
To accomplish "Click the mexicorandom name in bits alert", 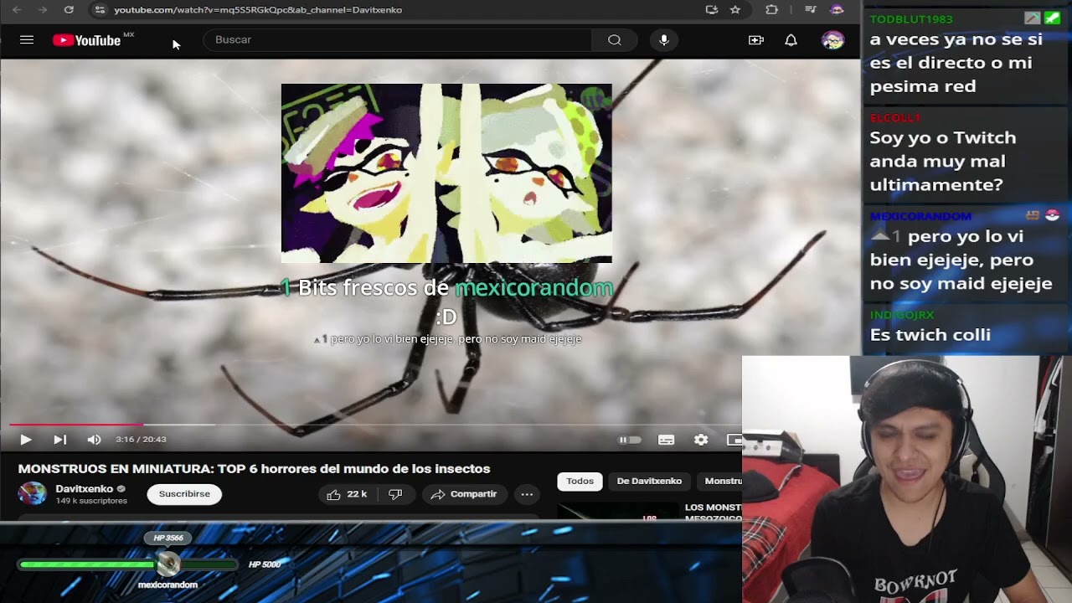I will click(533, 288).
